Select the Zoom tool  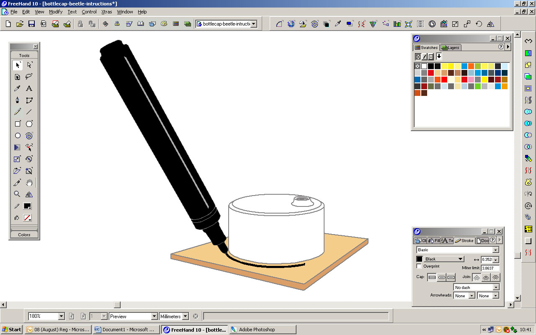coord(17,194)
